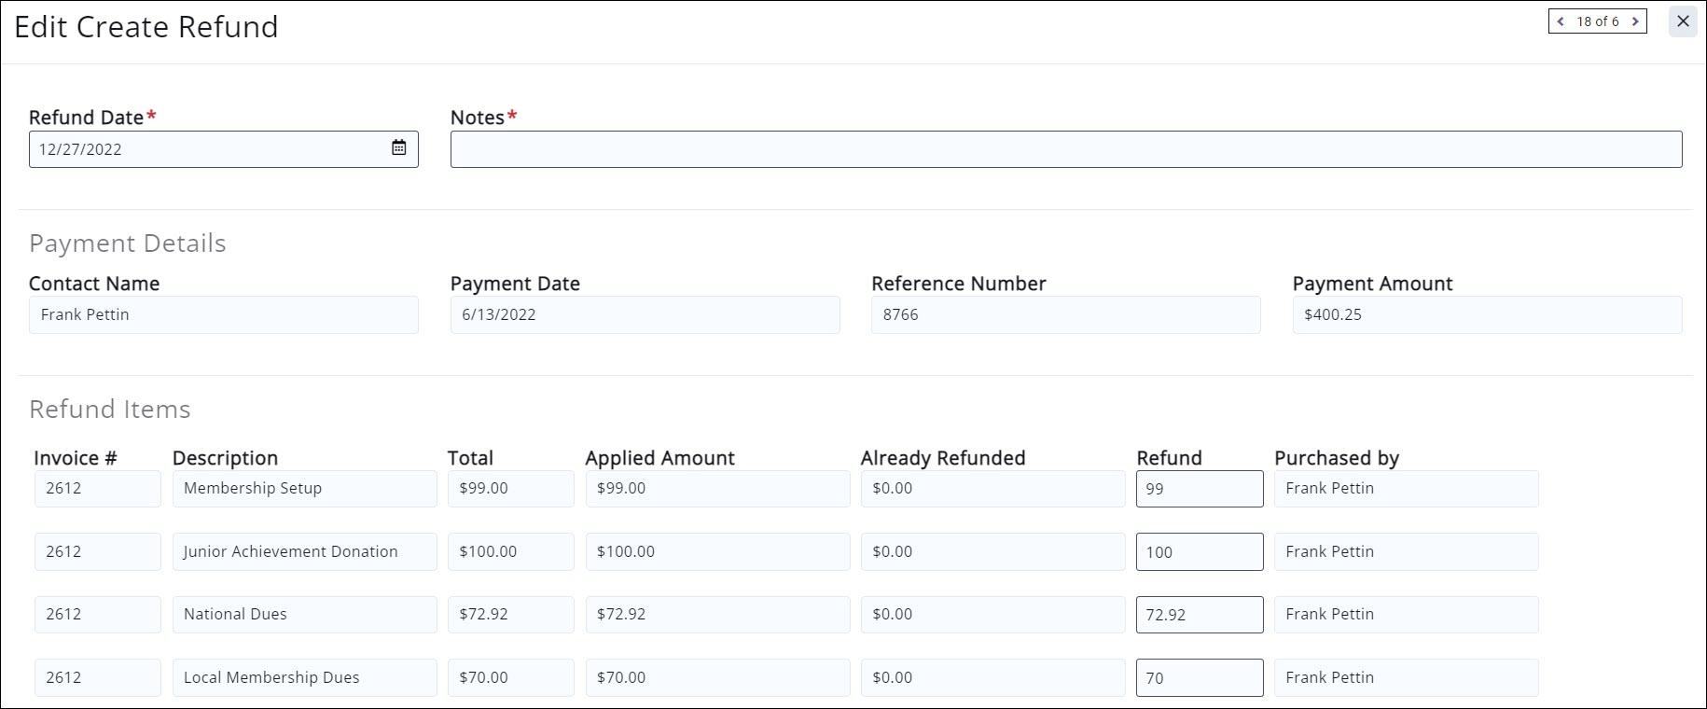Click the Junior Achievement Donation description field
The image size is (1707, 709).
tap(304, 552)
